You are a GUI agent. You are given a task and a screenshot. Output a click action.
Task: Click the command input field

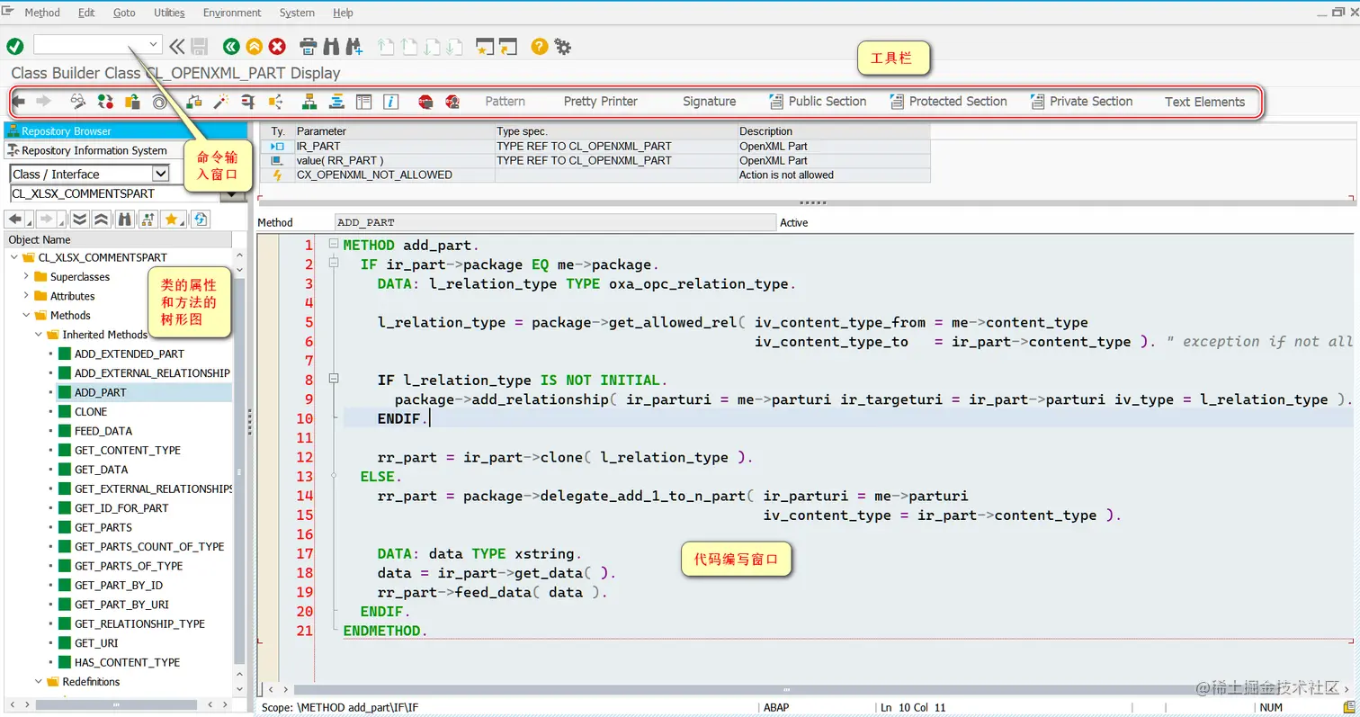89,44
